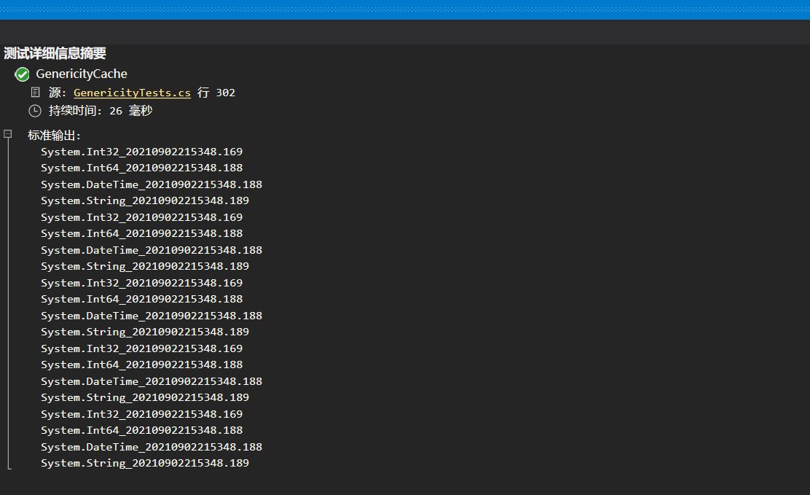Click the blue title bar at top
The height and width of the screenshot is (495, 810).
[x=405, y=9]
